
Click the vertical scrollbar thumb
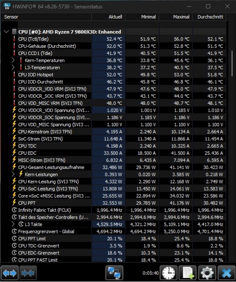pyautogui.click(x=232, y=64)
